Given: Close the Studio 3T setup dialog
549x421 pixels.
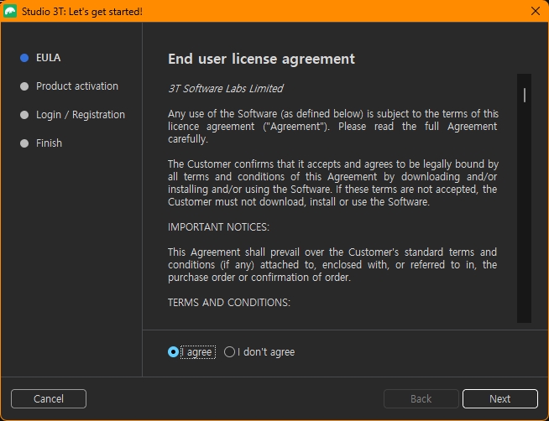Looking at the screenshot, I should 535,11.
